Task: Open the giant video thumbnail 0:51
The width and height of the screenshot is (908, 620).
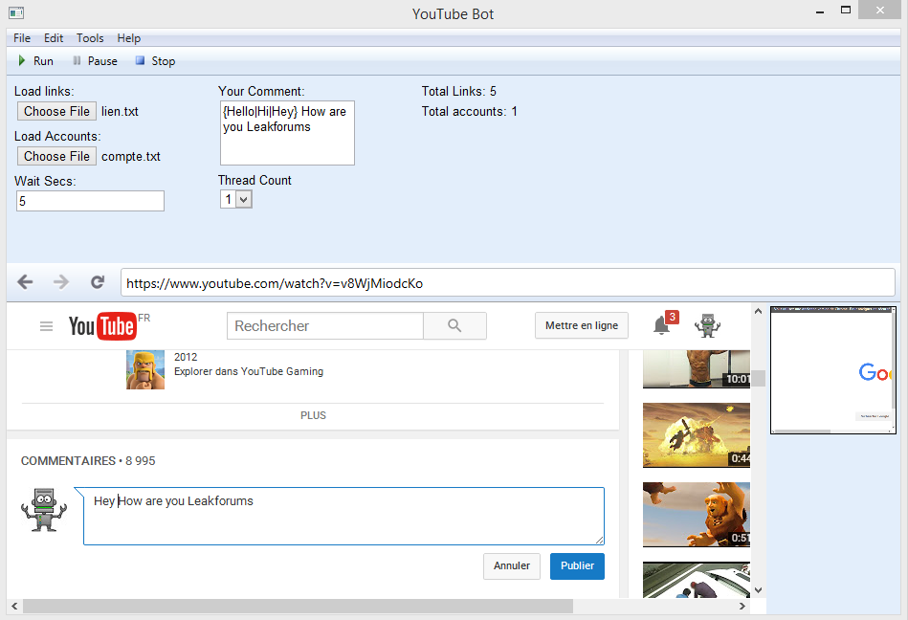Action: [697, 515]
